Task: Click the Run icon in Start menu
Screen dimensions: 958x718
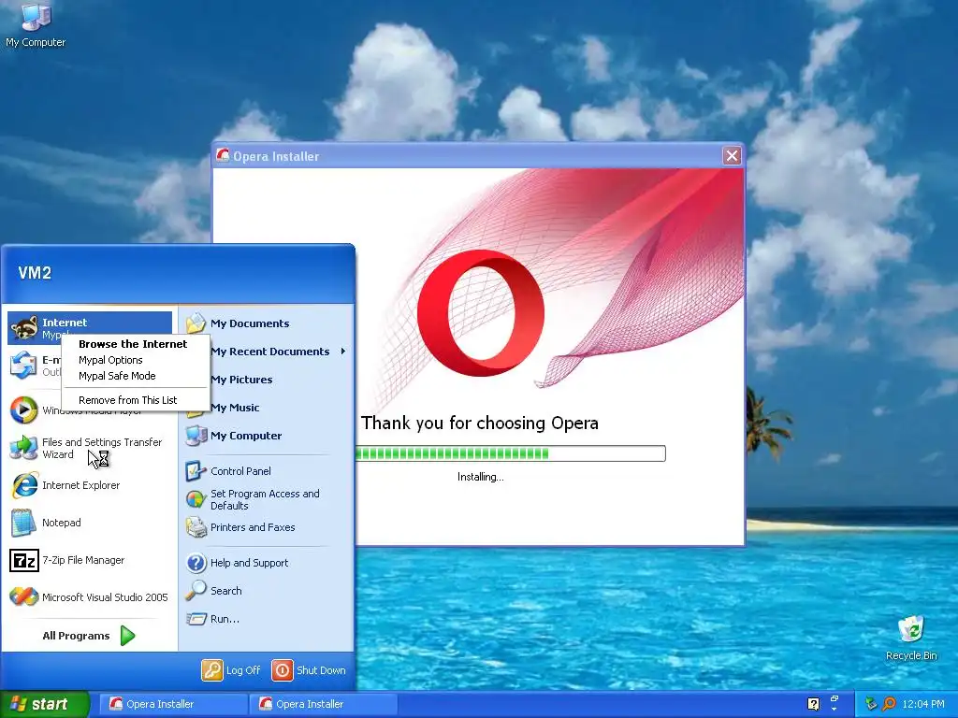Action: coord(196,619)
